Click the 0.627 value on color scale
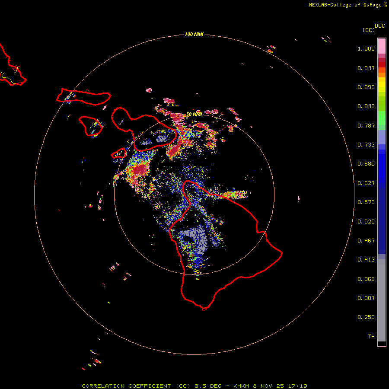Image resolution: width=389 pixels, height=389 pixels. tap(366, 183)
